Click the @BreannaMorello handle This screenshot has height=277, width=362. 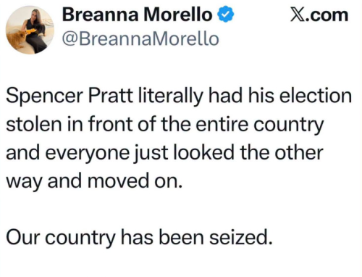[x=140, y=38]
